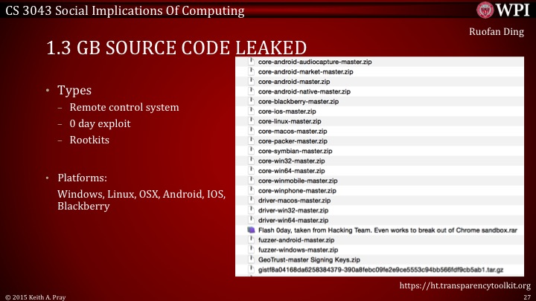Select core-android-market-master.zip file name
The height and width of the screenshot is (301, 536).
(306, 71)
